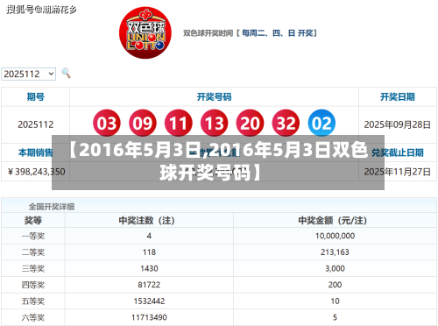Click the fifth prize count 1532442
The height and width of the screenshot is (326, 438).
[x=149, y=301]
